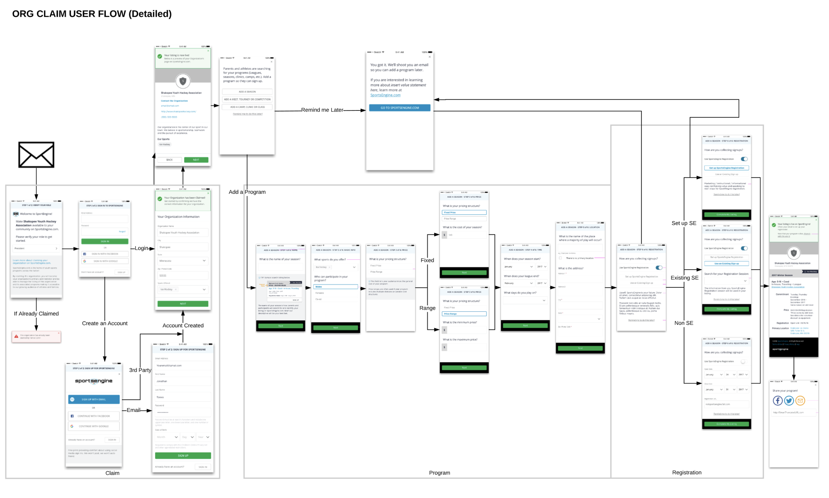This screenshot has height=498, width=829.
Task: Open the Registration Session search dropdown
Action: (x=726, y=280)
